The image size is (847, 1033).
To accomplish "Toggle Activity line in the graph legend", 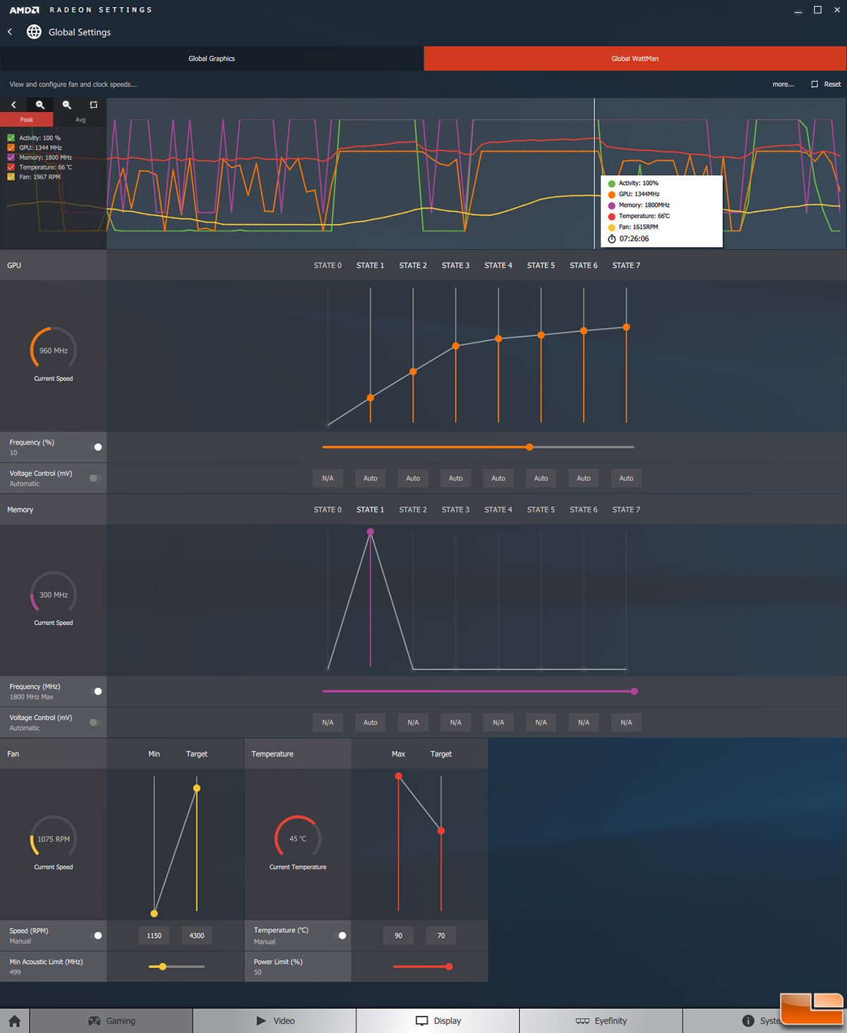I will coord(11,138).
